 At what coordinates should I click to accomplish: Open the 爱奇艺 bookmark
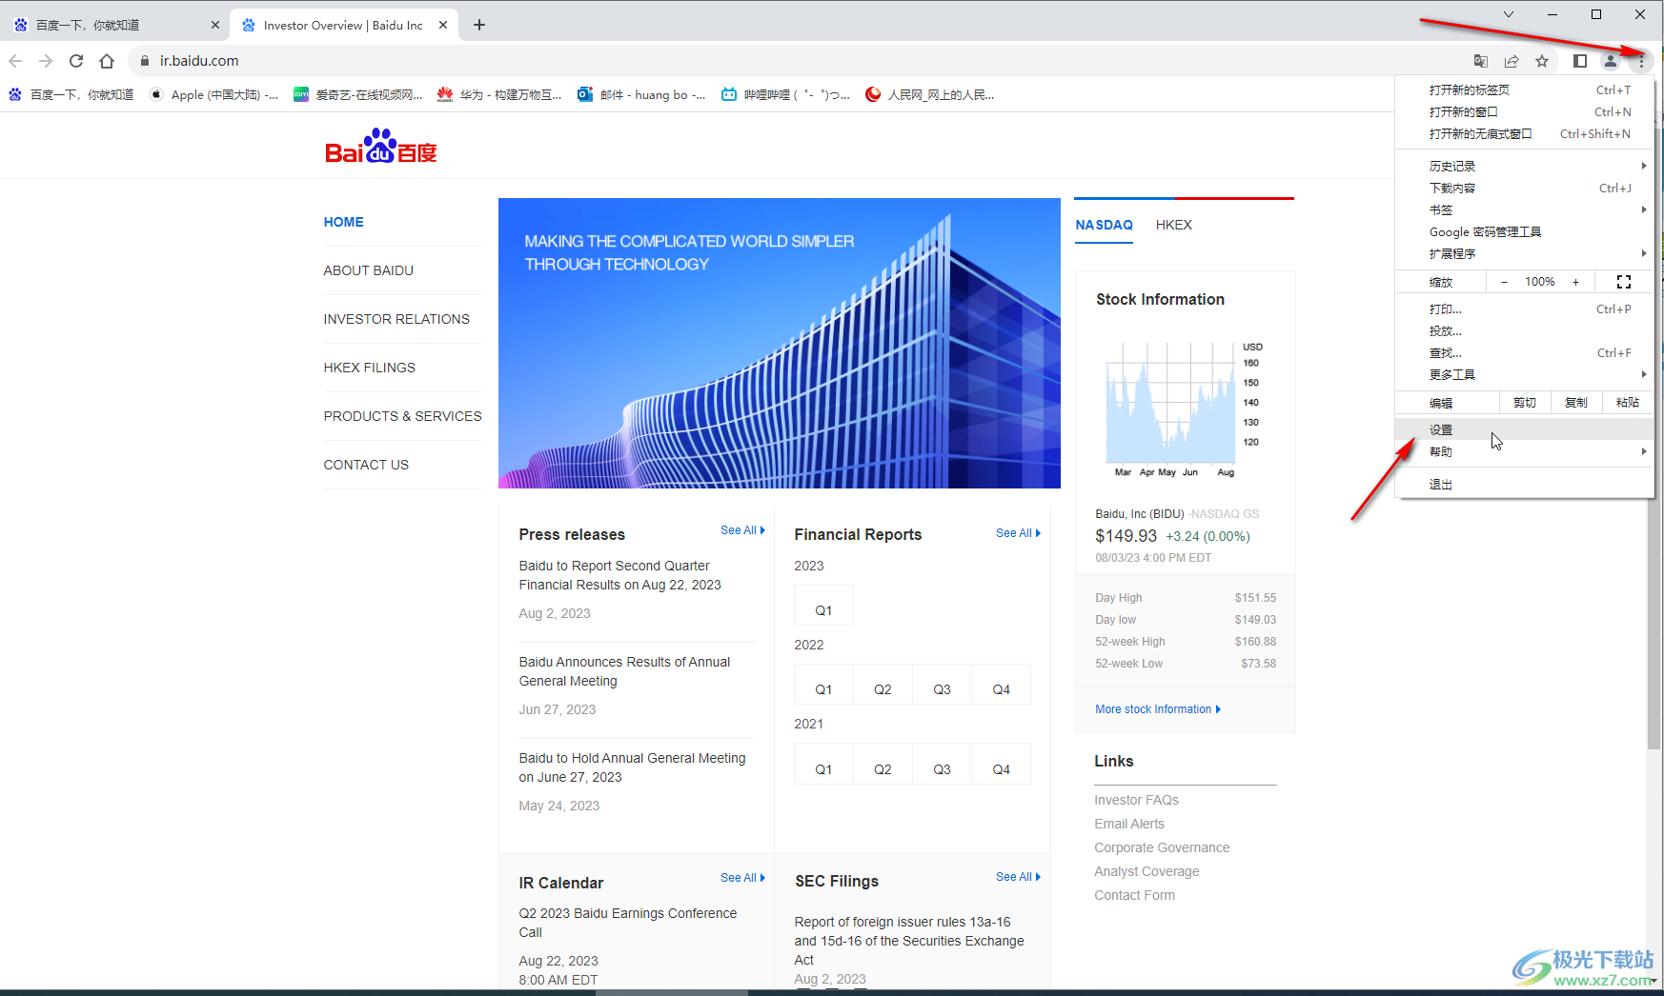pos(358,94)
